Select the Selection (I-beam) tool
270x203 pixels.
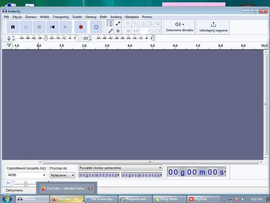pos(111,24)
